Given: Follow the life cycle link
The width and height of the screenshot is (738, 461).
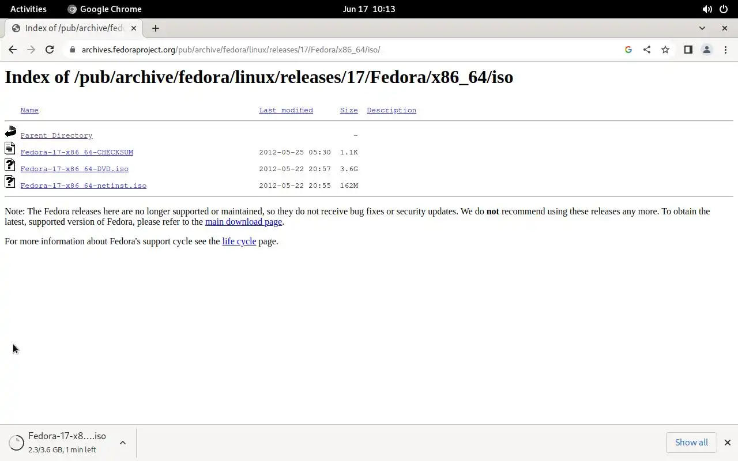Looking at the screenshot, I should pos(239,241).
